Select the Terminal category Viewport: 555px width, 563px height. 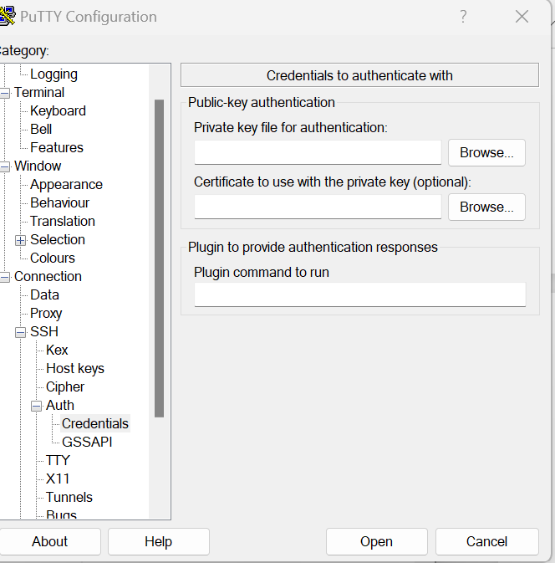point(39,92)
